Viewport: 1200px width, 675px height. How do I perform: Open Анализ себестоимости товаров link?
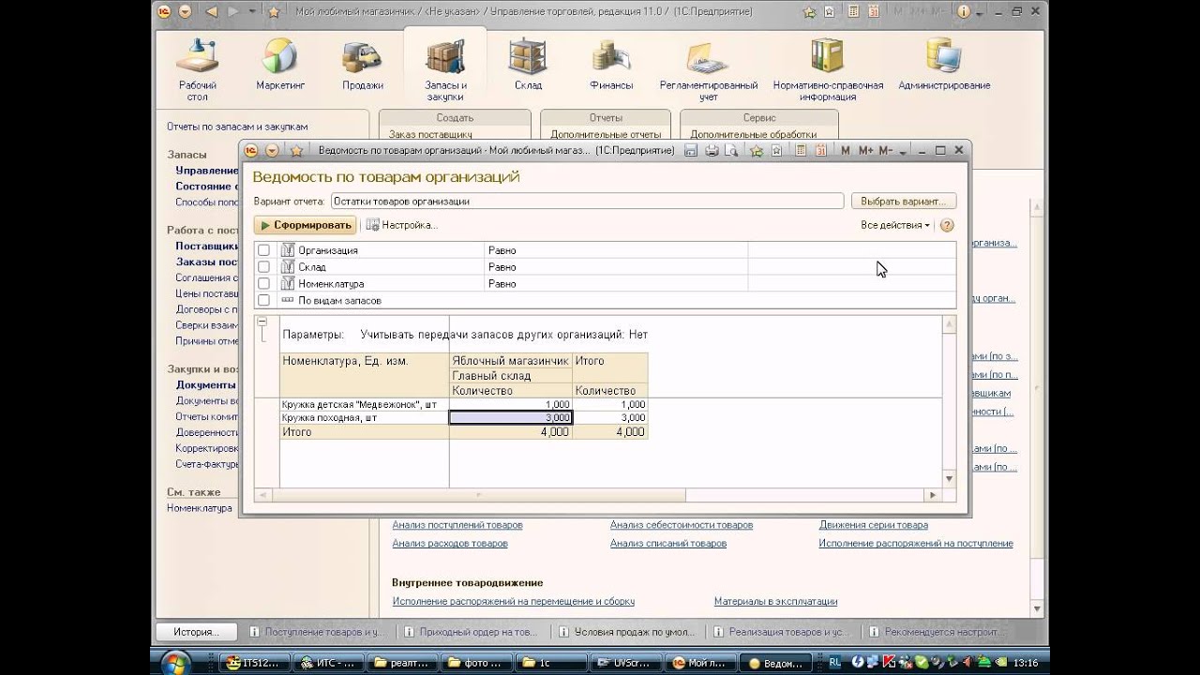pos(682,525)
